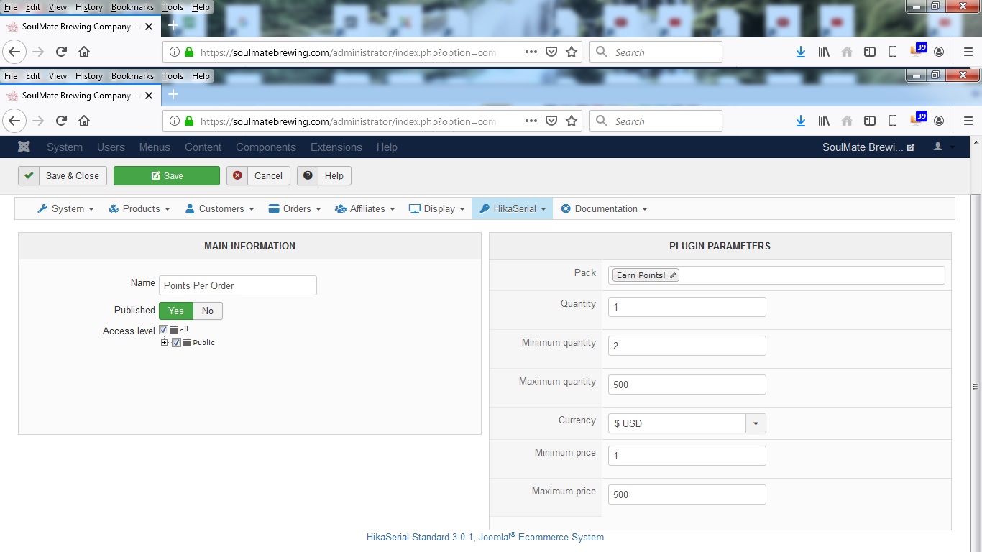This screenshot has height=552, width=982.
Task: Open the Joomla Content menu
Action: pyautogui.click(x=203, y=147)
